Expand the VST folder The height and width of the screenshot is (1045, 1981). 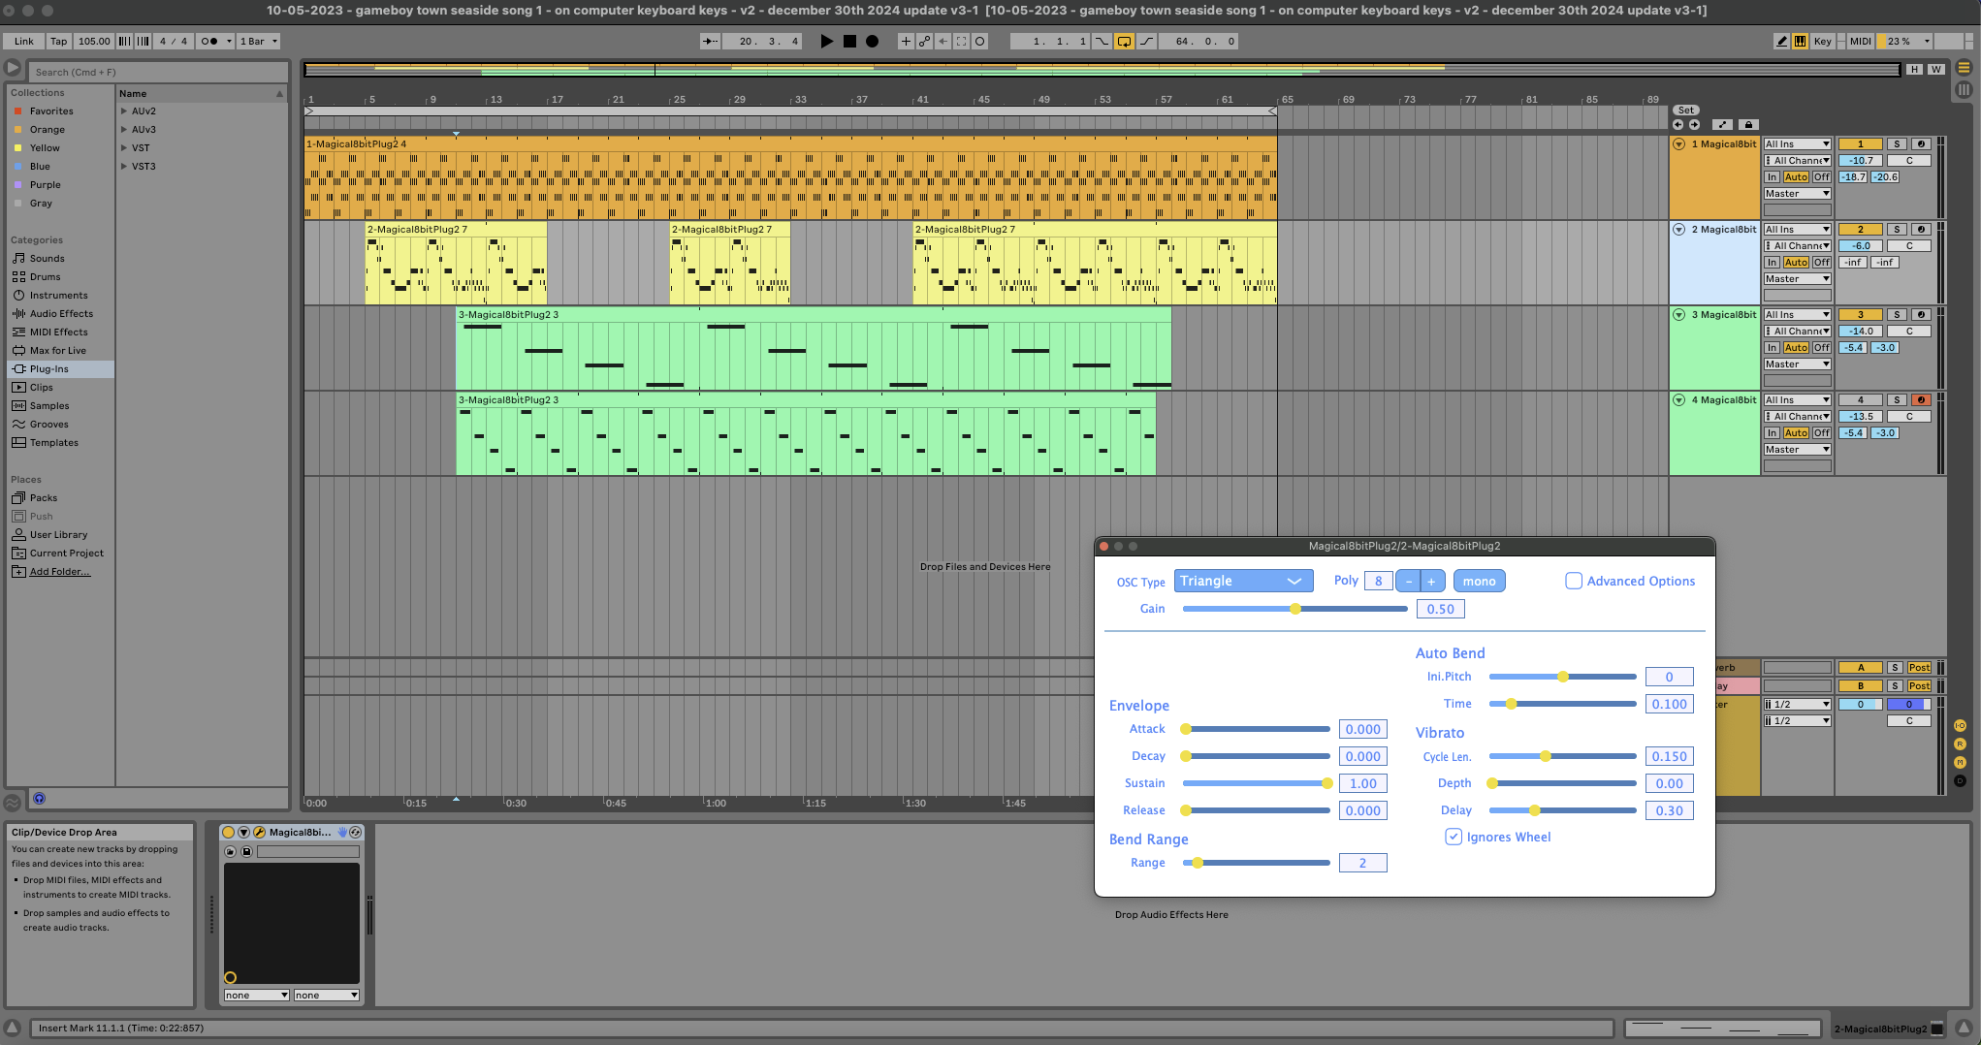pyautogui.click(x=124, y=148)
